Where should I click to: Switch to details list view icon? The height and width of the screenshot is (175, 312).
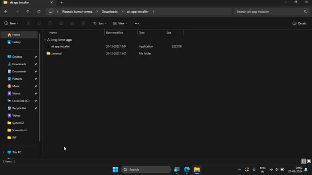point(304,161)
